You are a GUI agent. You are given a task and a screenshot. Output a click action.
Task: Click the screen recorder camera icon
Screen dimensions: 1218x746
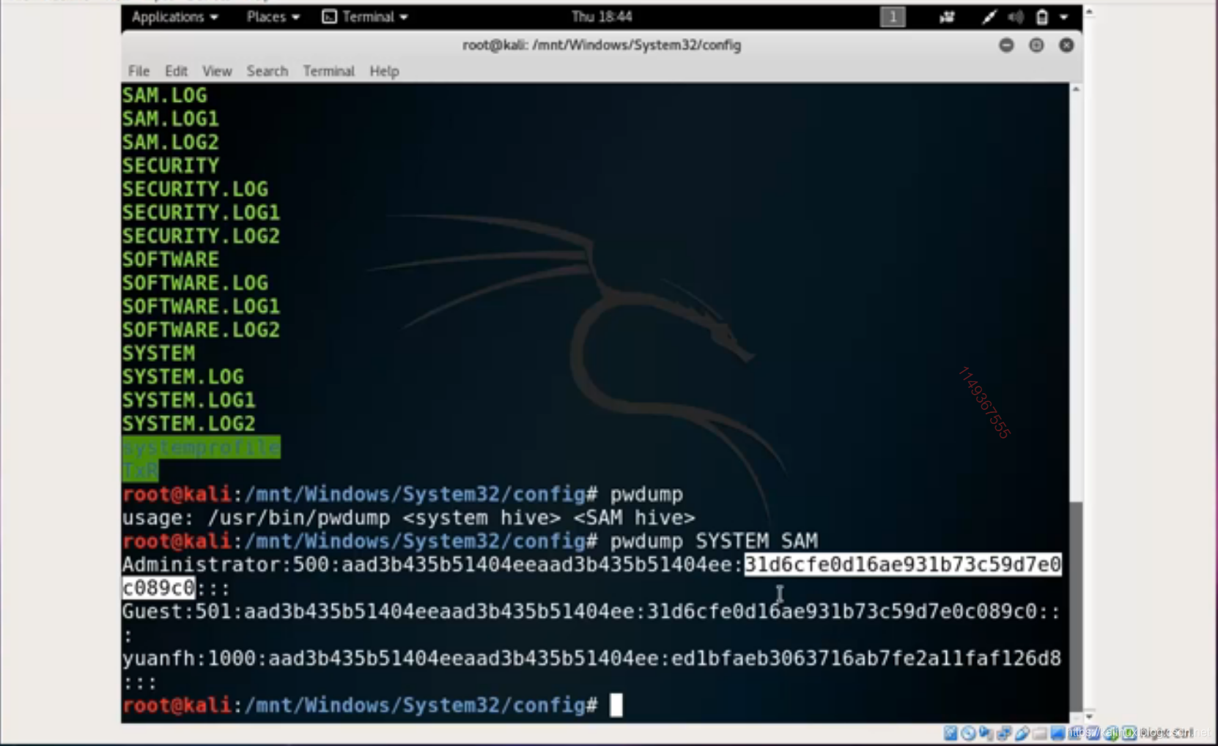pos(947,17)
